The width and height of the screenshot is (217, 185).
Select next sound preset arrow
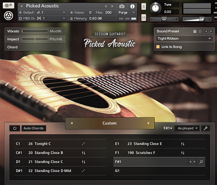point(211,31)
